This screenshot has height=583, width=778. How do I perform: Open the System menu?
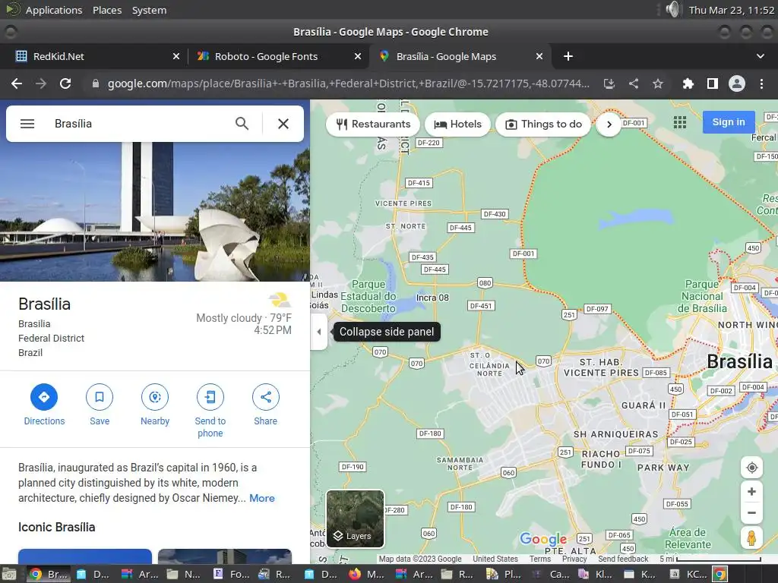pos(149,10)
